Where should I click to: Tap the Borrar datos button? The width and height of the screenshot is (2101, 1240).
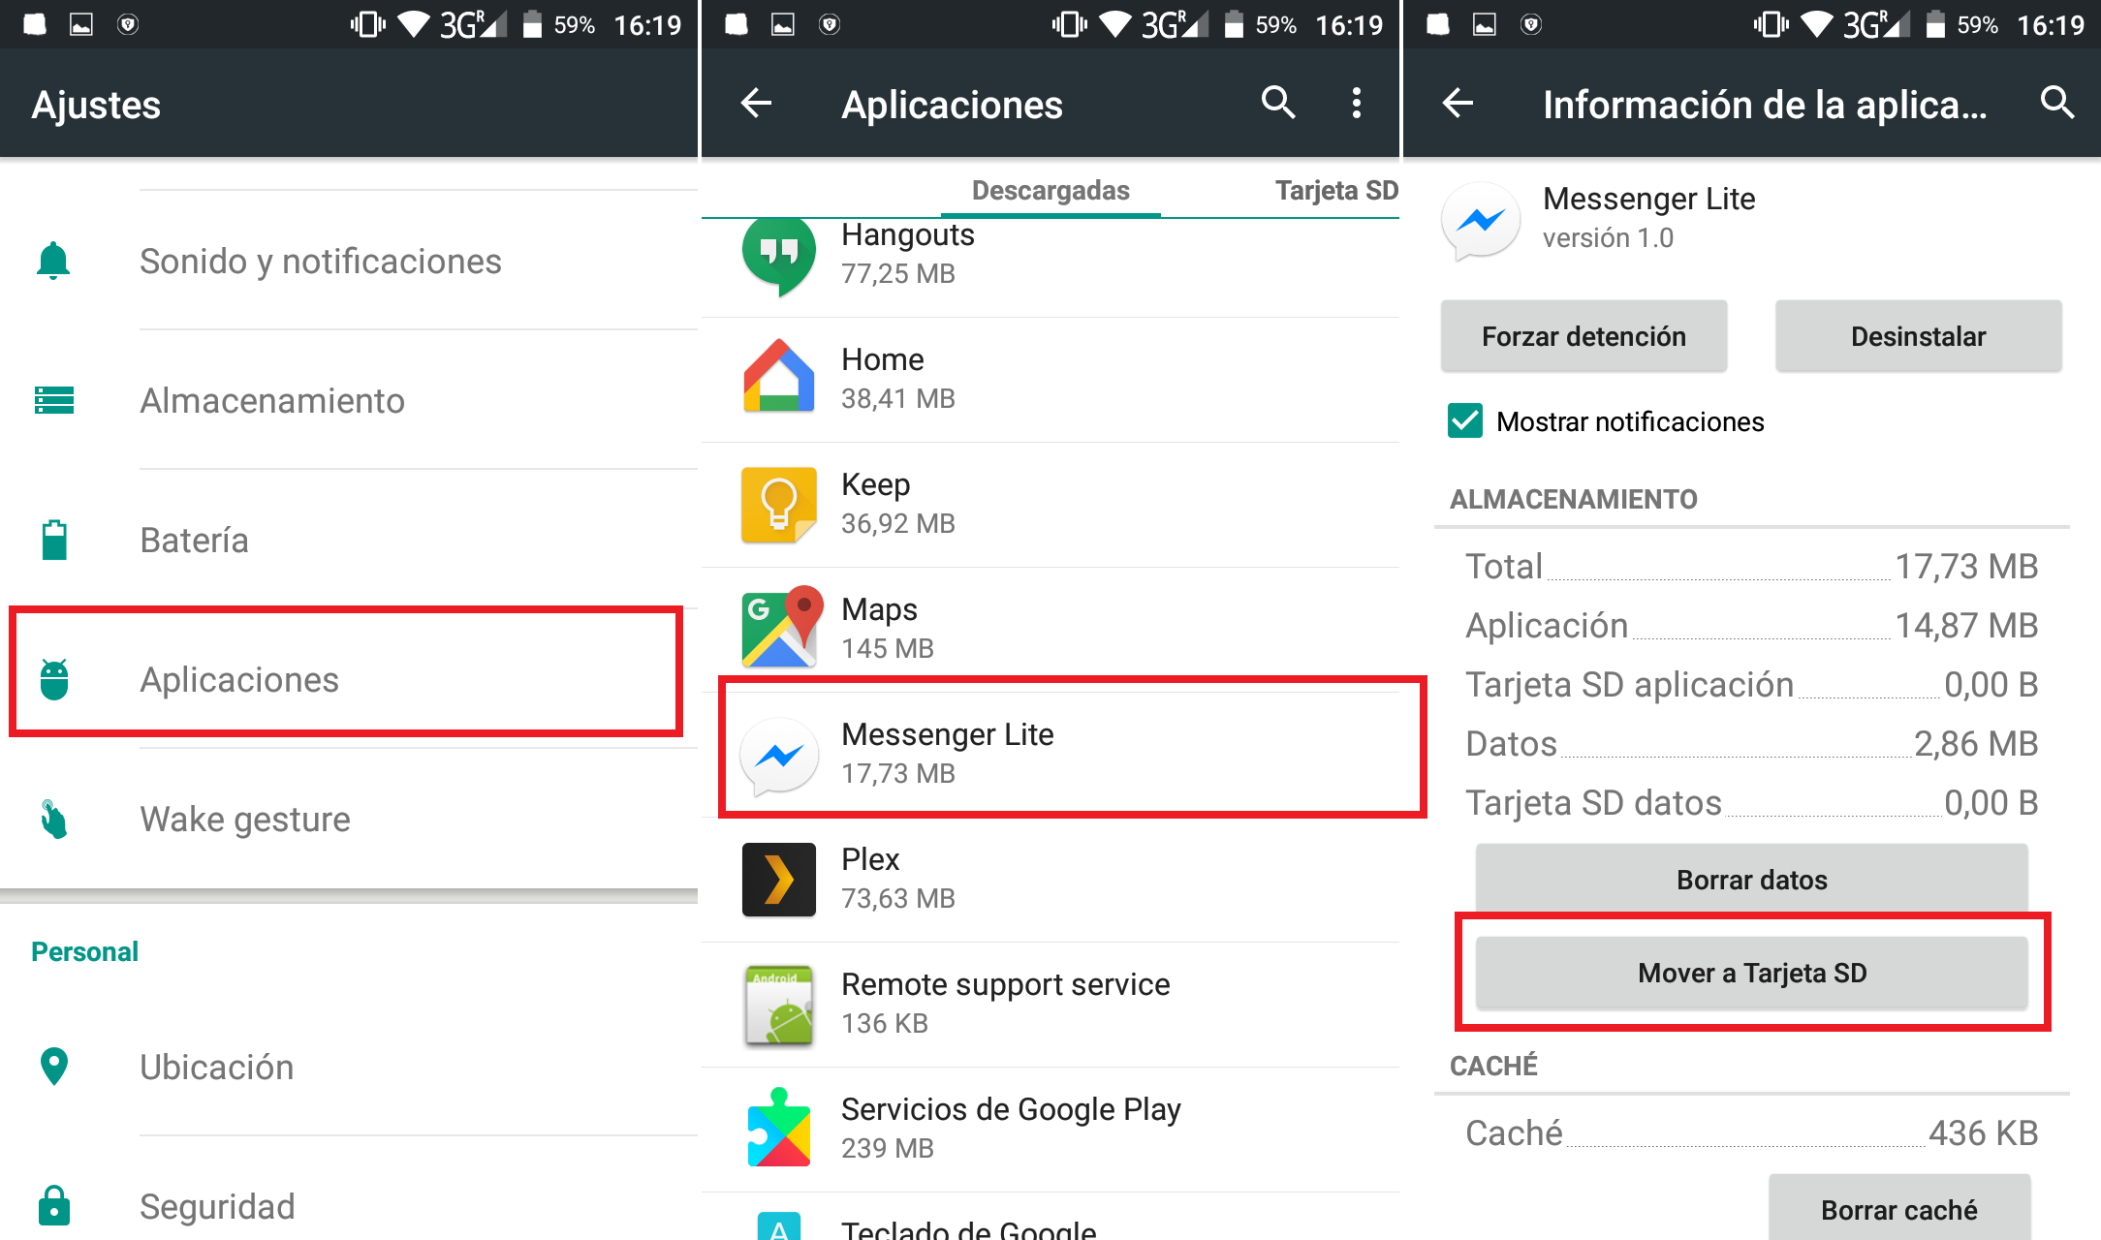[1751, 880]
